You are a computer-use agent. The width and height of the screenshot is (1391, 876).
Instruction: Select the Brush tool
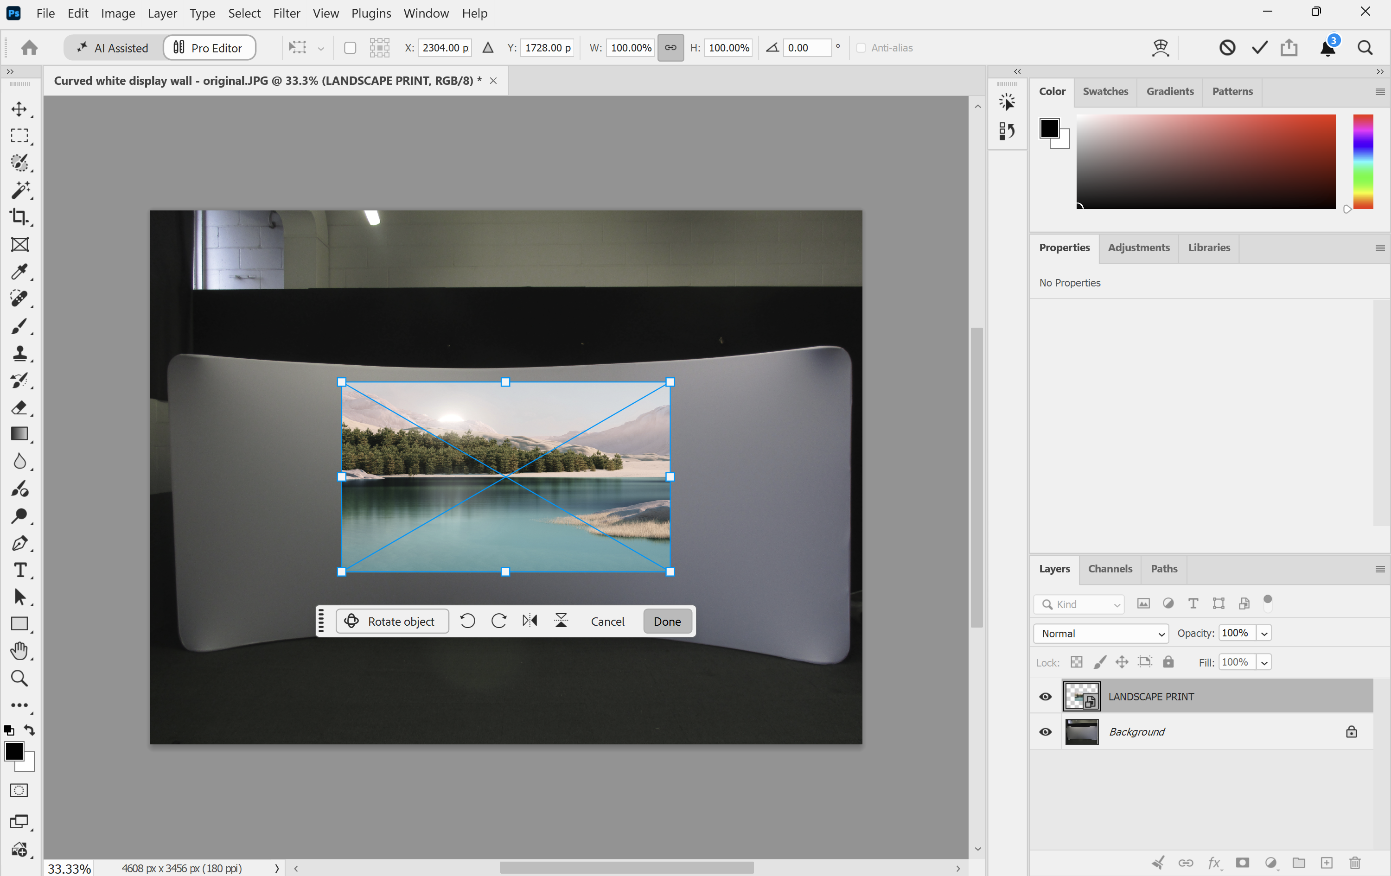[19, 326]
